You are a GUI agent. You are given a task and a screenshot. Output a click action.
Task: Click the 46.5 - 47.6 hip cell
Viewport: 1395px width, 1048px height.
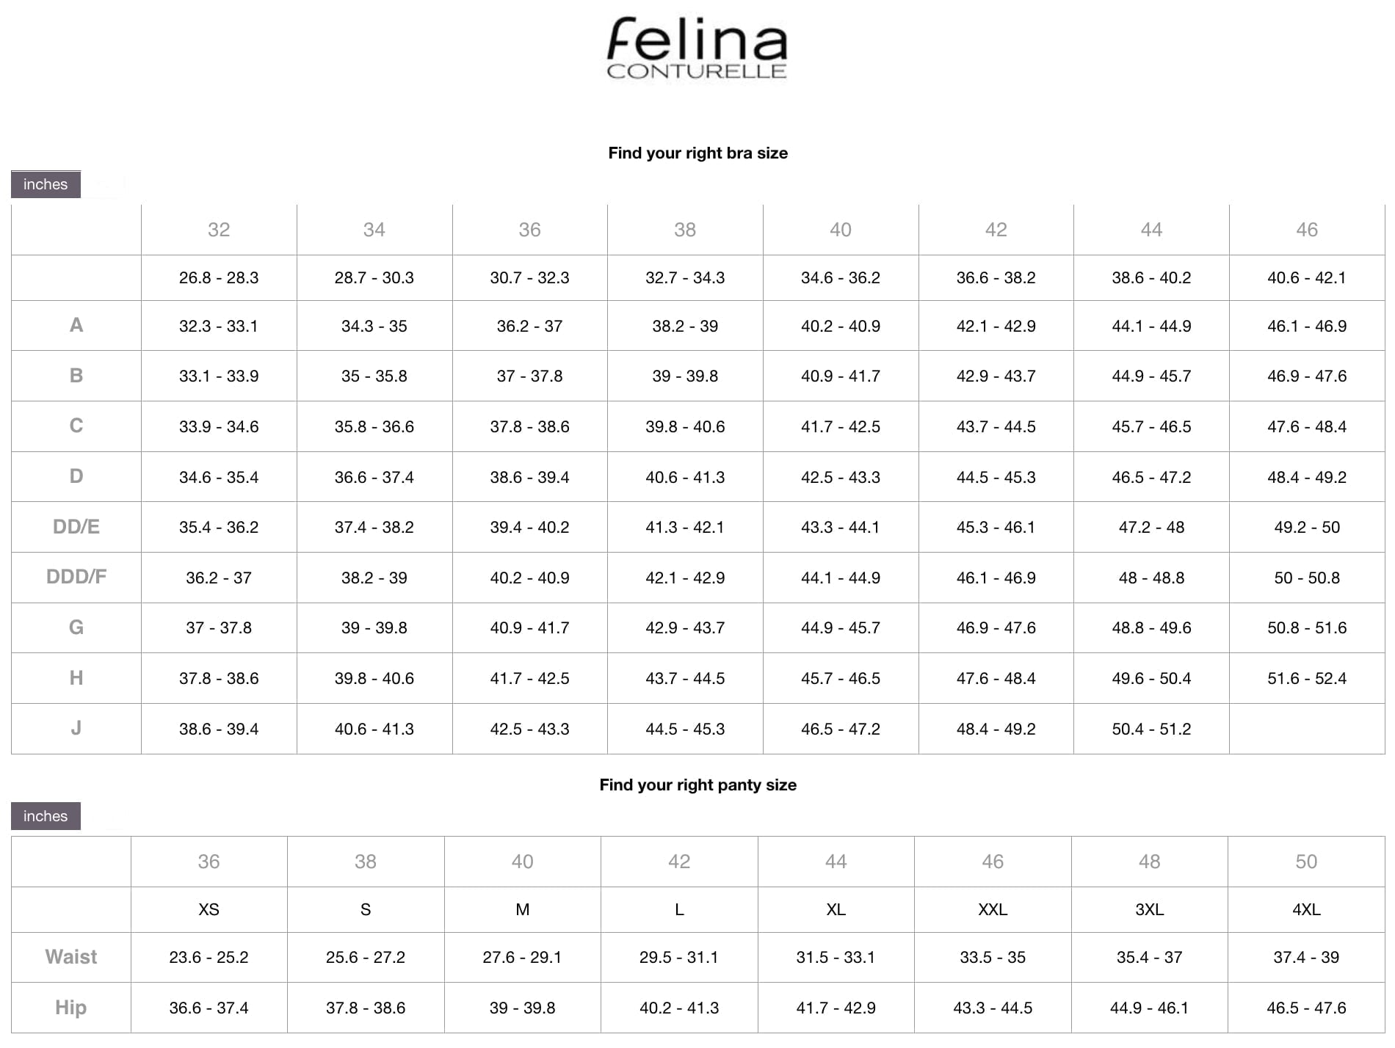1306,1008
